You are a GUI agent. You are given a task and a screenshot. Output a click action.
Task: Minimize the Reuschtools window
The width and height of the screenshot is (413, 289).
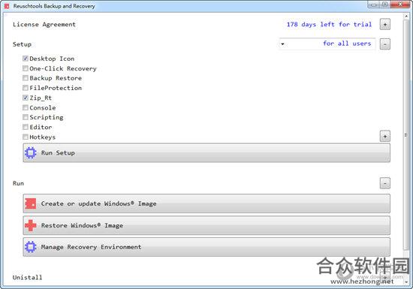[x=373, y=5]
